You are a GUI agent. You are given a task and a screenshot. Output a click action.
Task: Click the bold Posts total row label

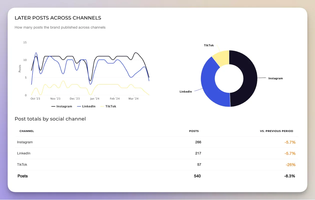22,176
